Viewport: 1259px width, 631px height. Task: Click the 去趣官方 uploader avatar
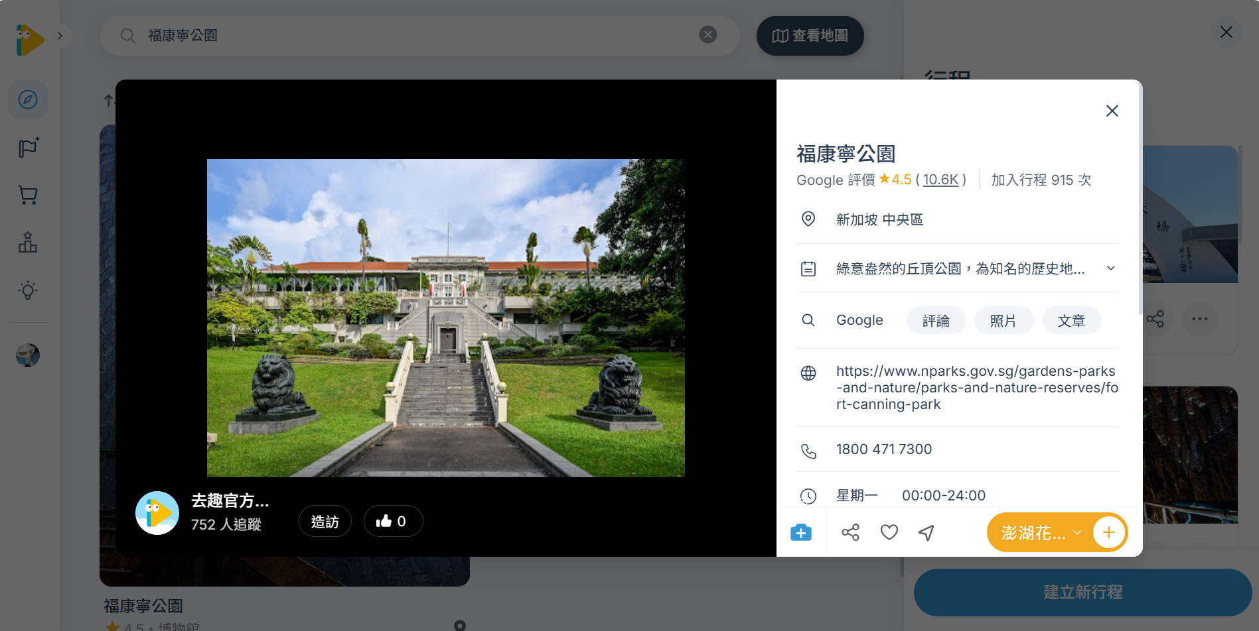click(157, 513)
